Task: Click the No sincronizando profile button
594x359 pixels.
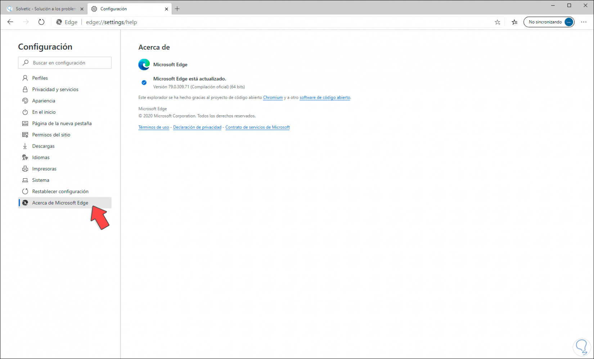Action: click(549, 22)
